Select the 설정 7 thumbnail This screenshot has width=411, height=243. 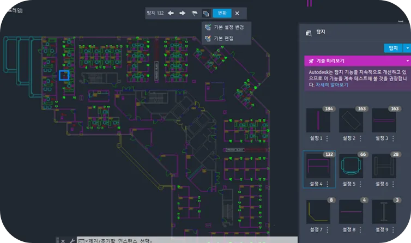[x=318, y=212]
